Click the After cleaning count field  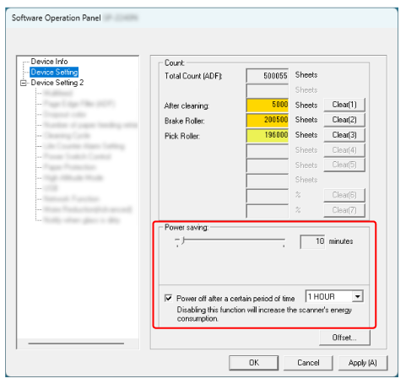[x=268, y=105]
